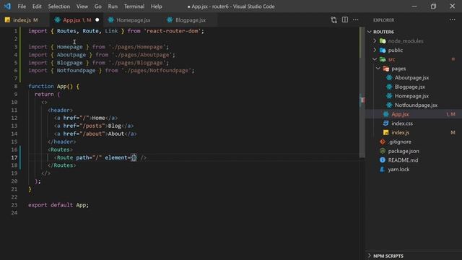Click the editor vertical scrollbar

[362, 92]
